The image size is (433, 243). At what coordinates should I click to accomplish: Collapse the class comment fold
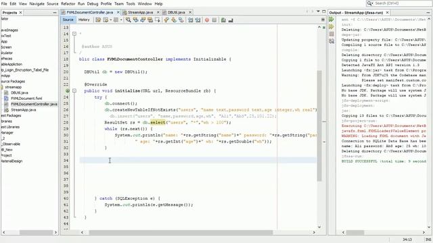[x=74, y=34]
